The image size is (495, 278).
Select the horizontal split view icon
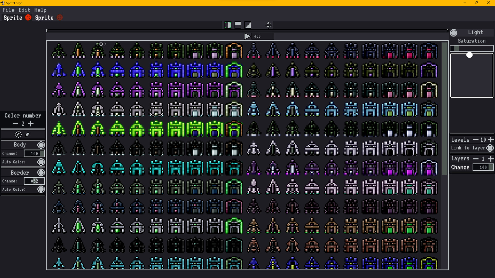237,25
